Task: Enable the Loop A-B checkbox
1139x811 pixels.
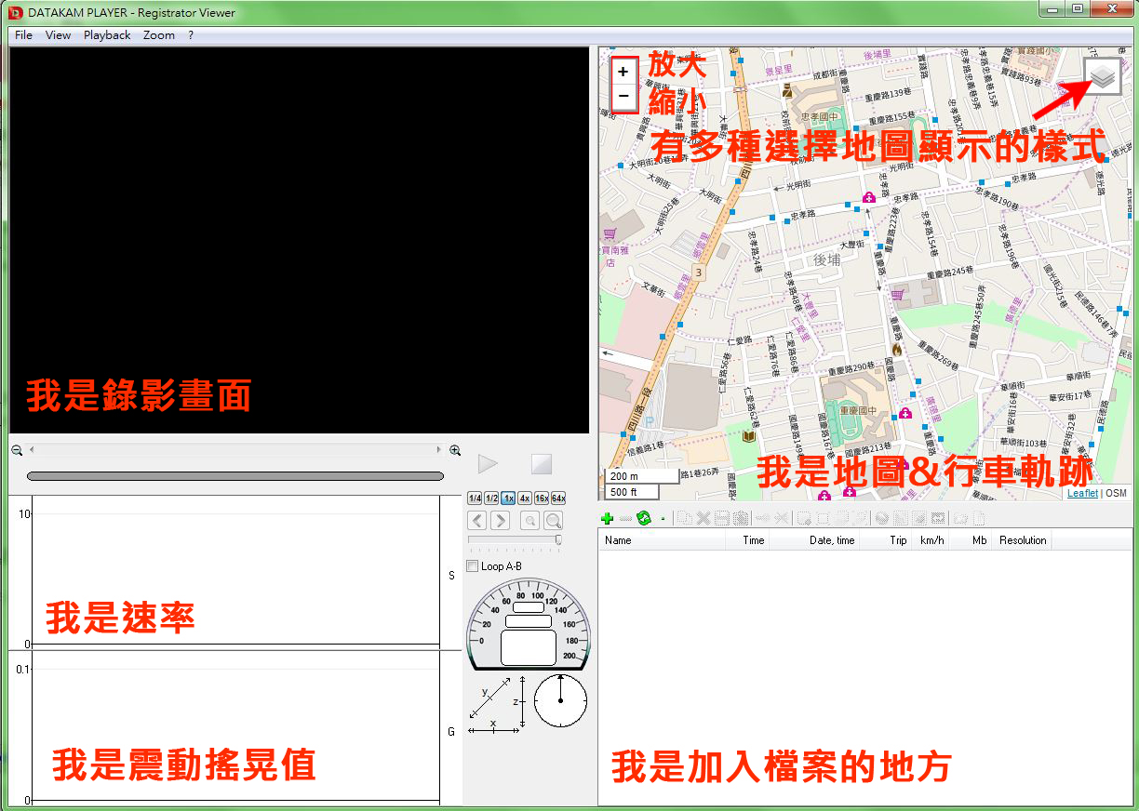Action: [473, 565]
